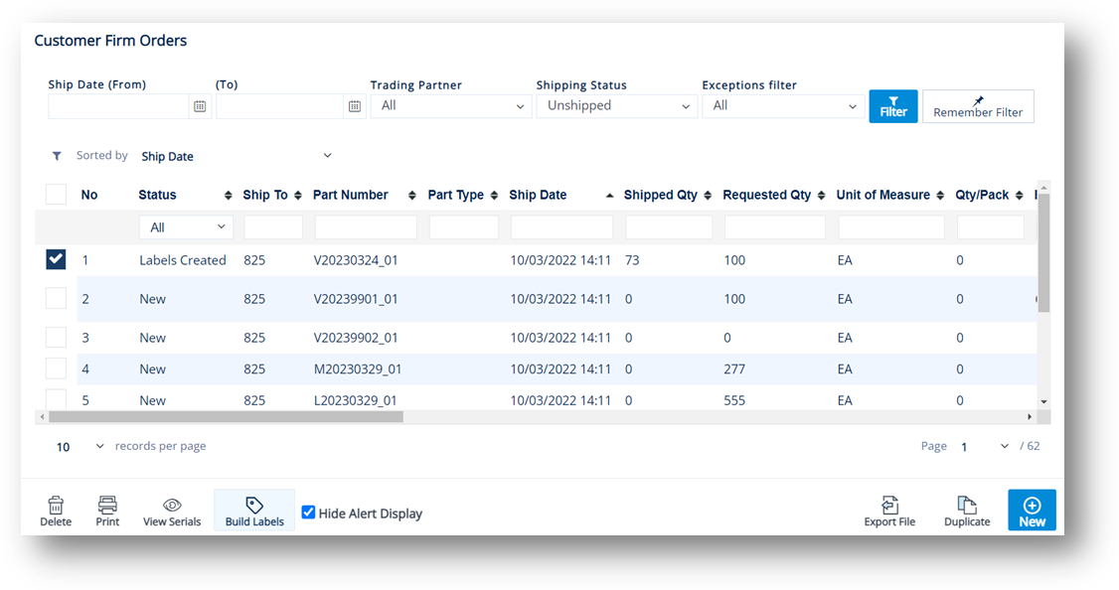Open View Serials eye icon
The height and width of the screenshot is (590, 1119).
(172, 506)
